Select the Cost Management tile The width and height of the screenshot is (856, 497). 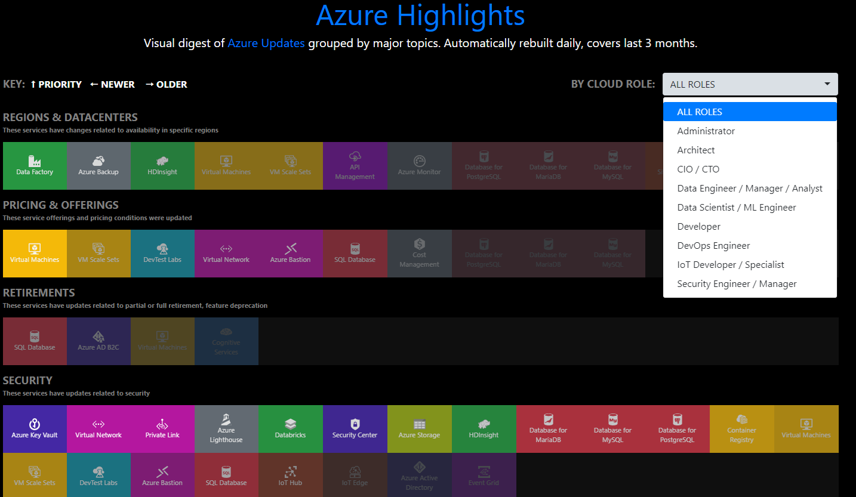tap(420, 254)
